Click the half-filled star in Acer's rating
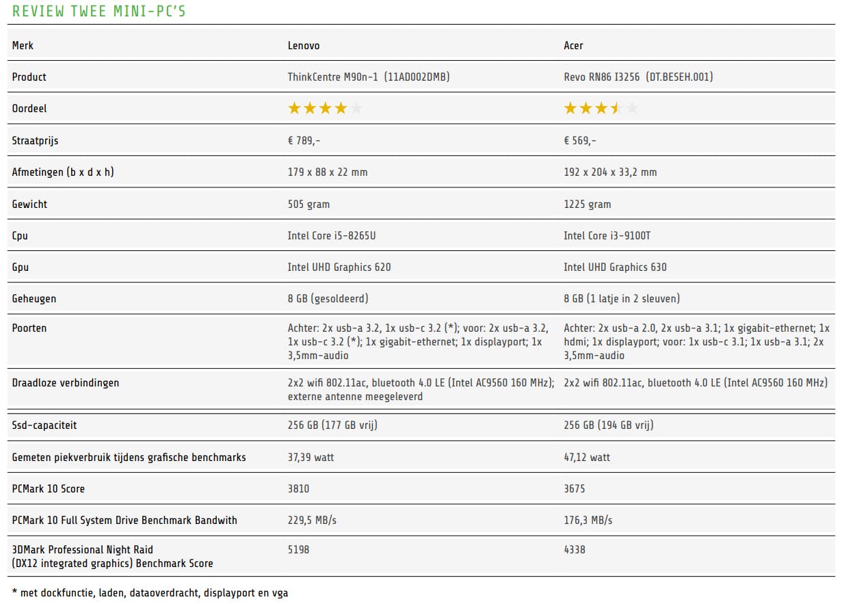 tap(616, 108)
